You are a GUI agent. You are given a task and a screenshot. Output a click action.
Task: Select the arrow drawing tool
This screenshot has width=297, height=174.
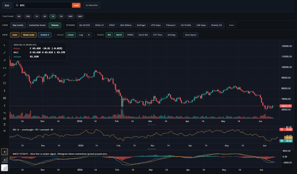[x=5, y=60]
